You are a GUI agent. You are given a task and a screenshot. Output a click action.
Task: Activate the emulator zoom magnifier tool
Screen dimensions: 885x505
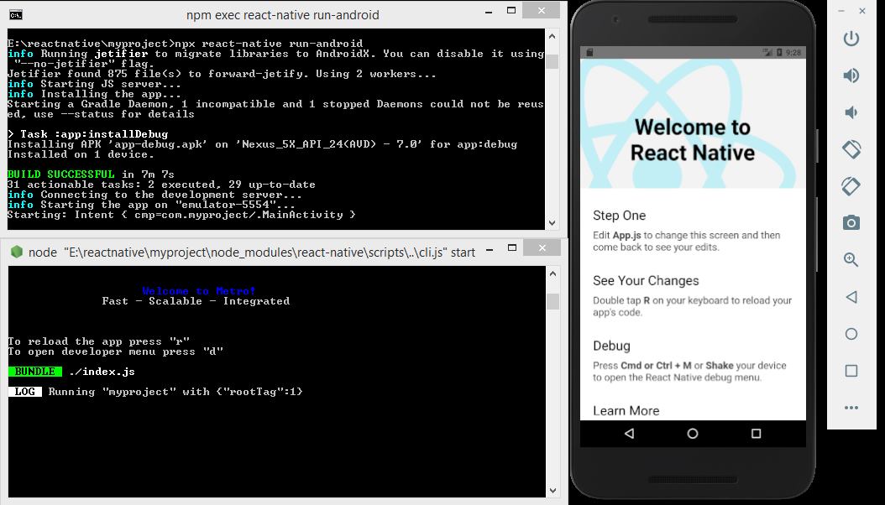point(851,260)
